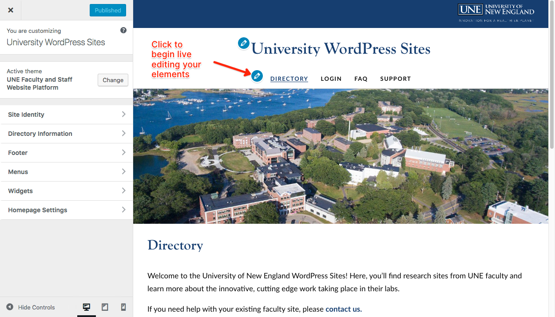
Task: Go to the FAQ nav item
Action: 361,79
